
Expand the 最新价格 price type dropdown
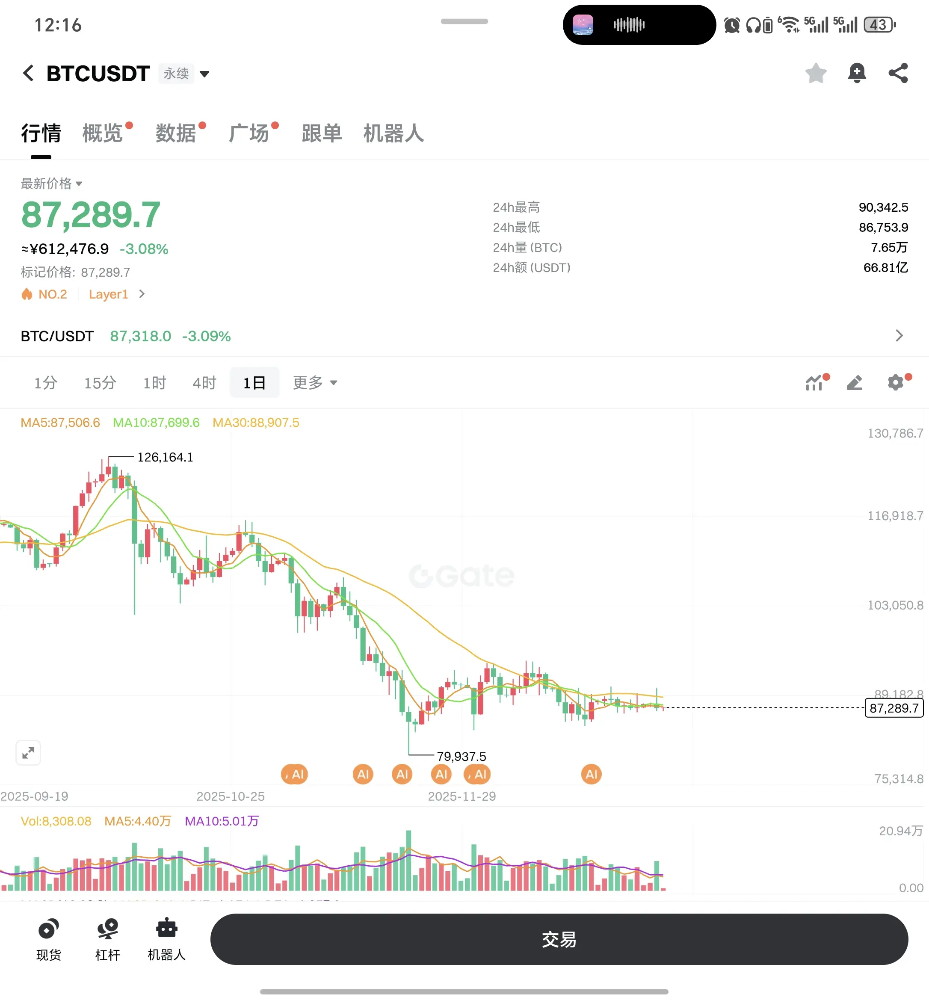click(51, 183)
